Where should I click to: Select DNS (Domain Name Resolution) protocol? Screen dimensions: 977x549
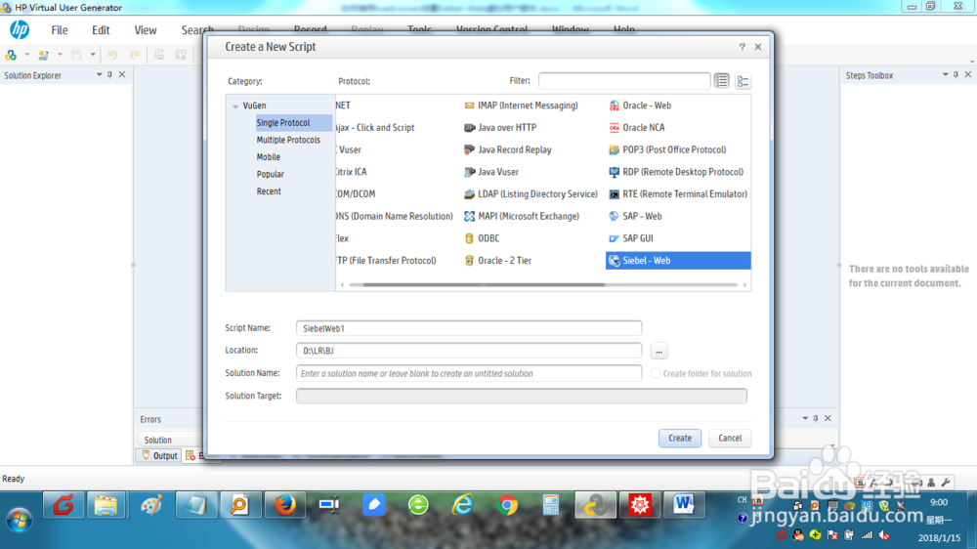(x=395, y=216)
